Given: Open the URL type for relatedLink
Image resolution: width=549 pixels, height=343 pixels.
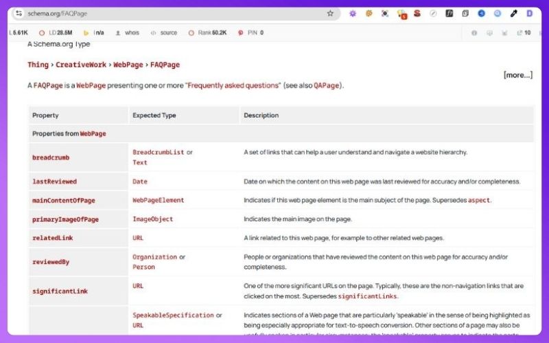Looking at the screenshot, I should point(138,238).
